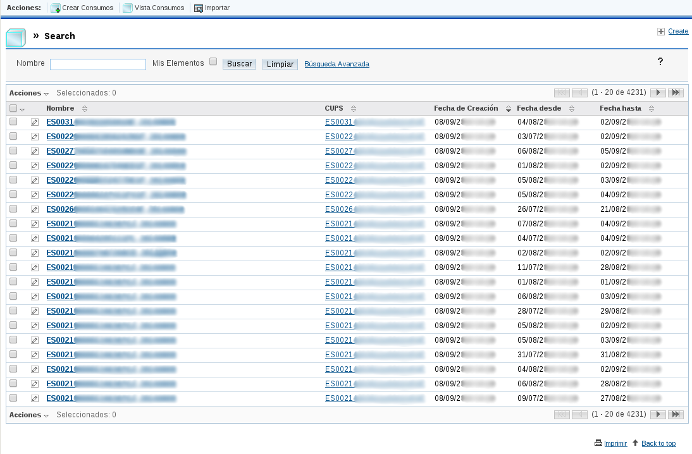Viewport: 692px width, 454px height.
Task: Sort by Fecha de Creación column arrows
Action: [x=508, y=108]
